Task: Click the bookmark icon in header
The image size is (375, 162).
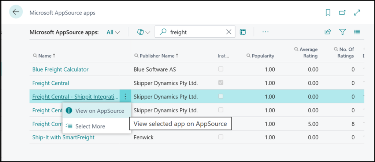Action: (x=328, y=13)
